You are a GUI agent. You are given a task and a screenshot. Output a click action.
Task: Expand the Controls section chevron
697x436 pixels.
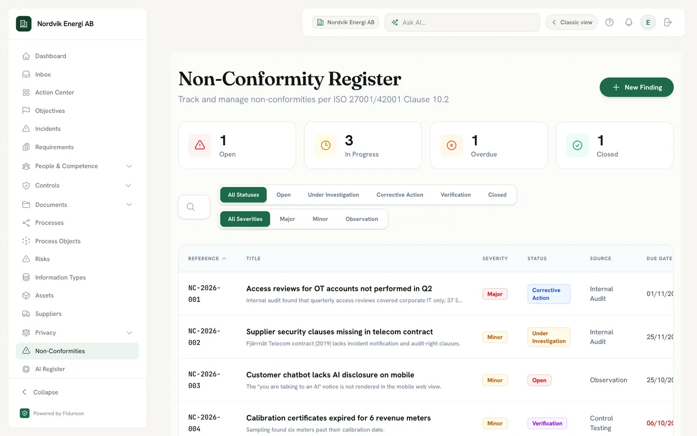point(129,185)
